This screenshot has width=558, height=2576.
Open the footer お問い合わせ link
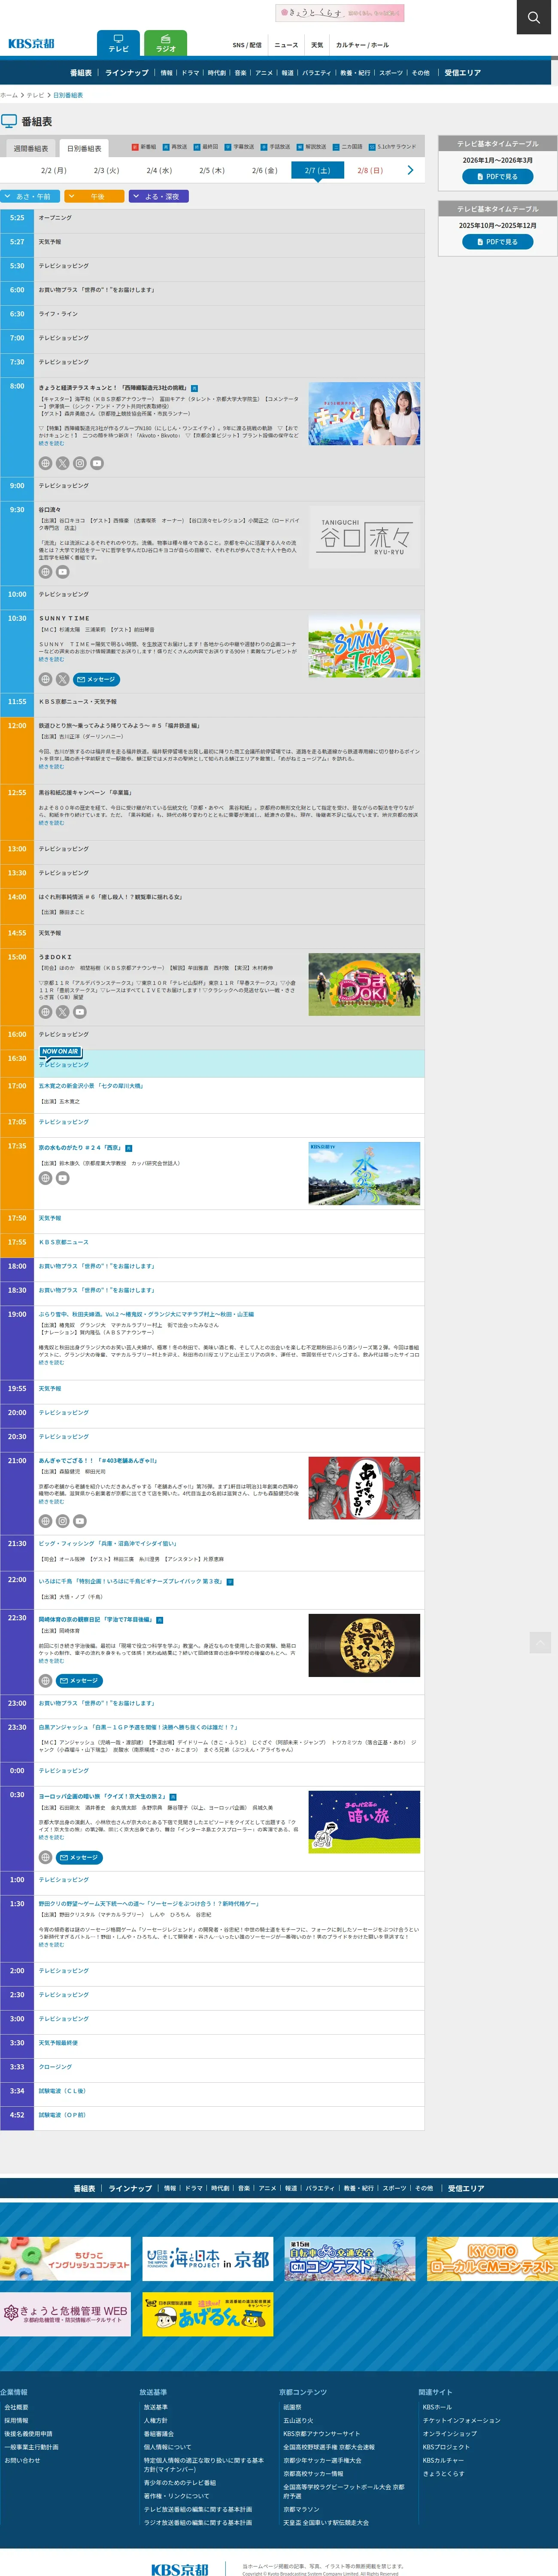(22, 2460)
